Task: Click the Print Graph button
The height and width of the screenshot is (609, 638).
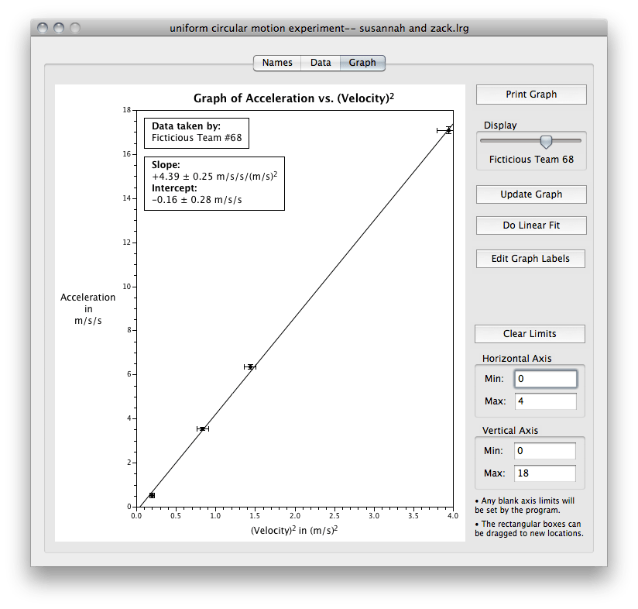Action: pyautogui.click(x=530, y=94)
